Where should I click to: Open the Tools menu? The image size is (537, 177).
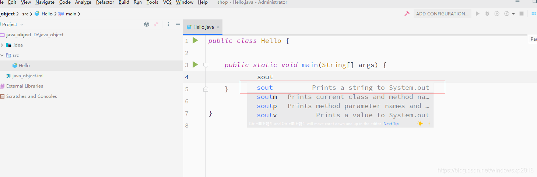coord(152,2)
